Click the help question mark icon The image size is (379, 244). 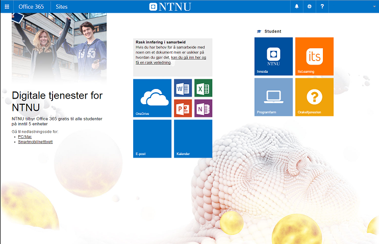point(322,7)
